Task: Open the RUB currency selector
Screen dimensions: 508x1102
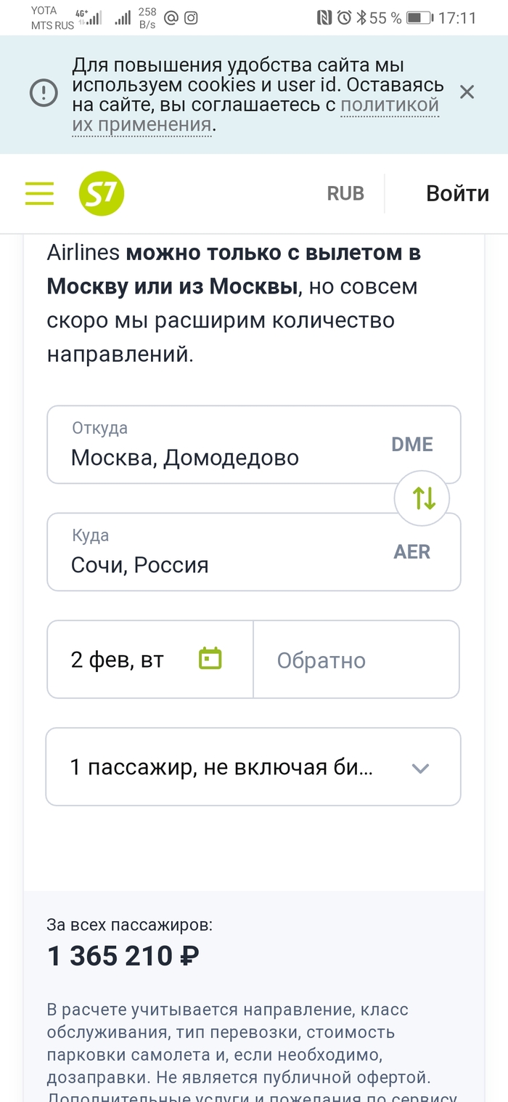Action: (x=345, y=193)
